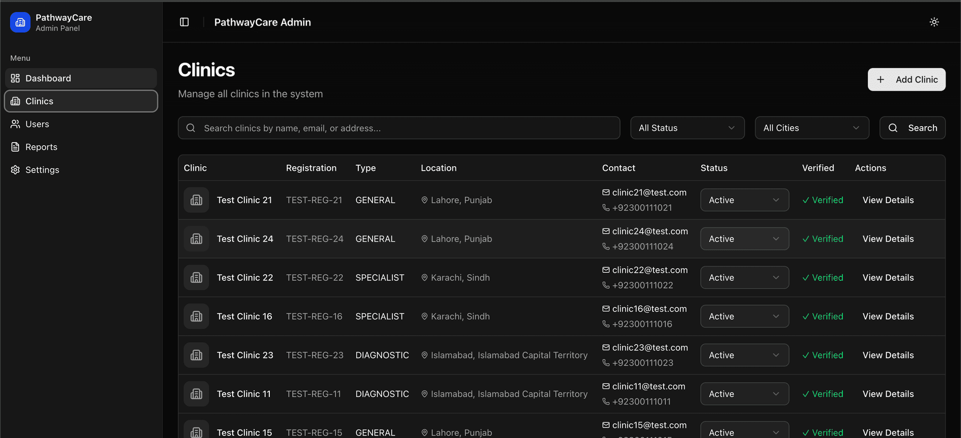The height and width of the screenshot is (438, 961).
Task: Click SPECIALIST type for Test Clinic 22
Action: (x=380, y=278)
